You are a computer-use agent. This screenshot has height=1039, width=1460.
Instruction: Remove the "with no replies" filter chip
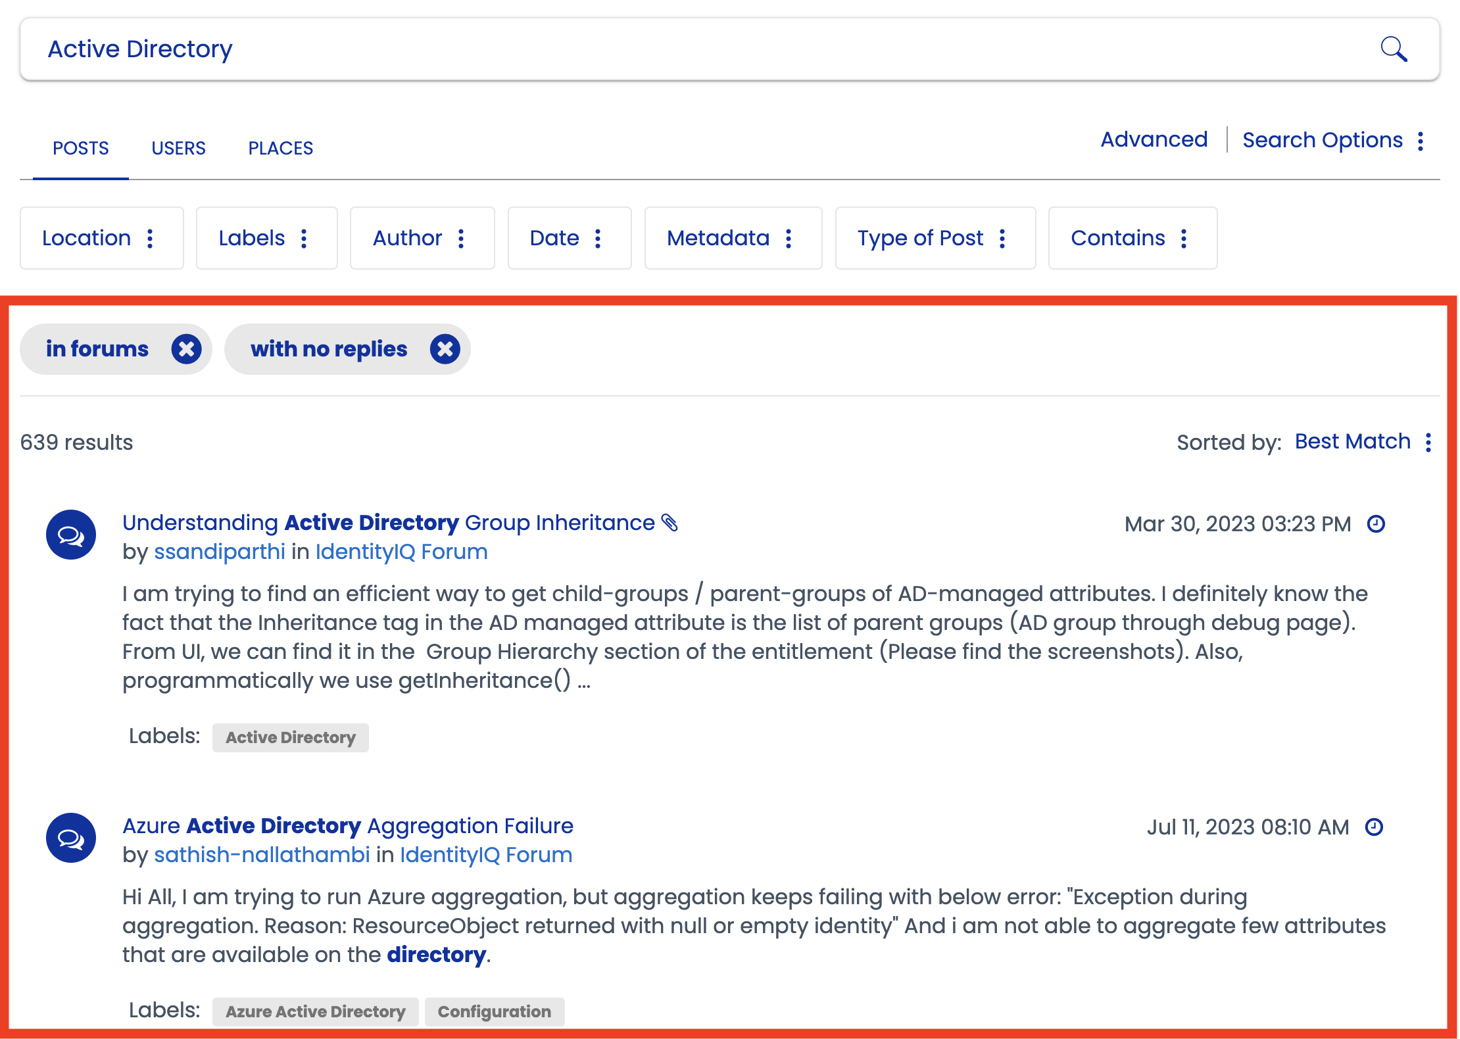(445, 349)
